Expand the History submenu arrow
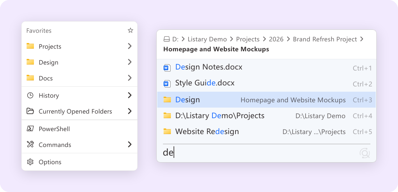The width and height of the screenshot is (398, 192). tap(130, 95)
